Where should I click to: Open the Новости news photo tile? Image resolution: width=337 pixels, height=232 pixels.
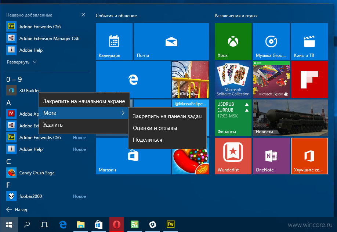(290, 118)
